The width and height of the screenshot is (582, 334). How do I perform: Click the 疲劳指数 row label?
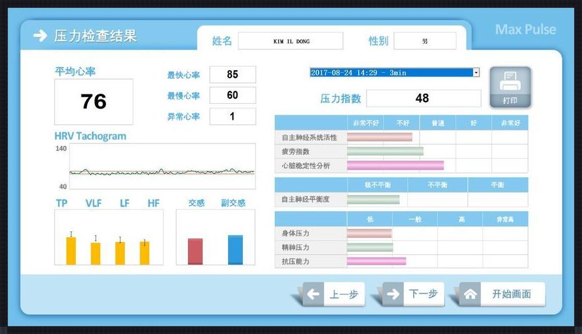click(x=295, y=152)
